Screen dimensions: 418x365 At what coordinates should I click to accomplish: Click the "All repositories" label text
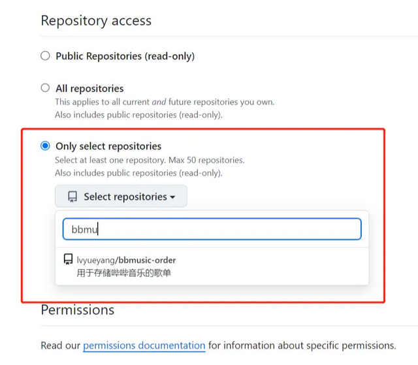pyautogui.click(x=89, y=88)
